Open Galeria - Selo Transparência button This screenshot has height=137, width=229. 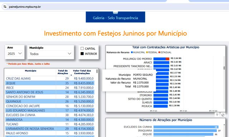pos(115,17)
